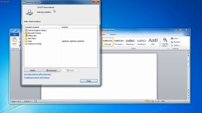Click the Word application icon in title bar
This screenshot has height=113, width=202.
tap(12, 31)
